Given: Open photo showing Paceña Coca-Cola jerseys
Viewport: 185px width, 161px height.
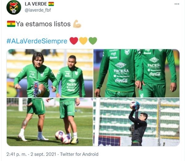Looking at the screenshot, I should tap(137, 73).
